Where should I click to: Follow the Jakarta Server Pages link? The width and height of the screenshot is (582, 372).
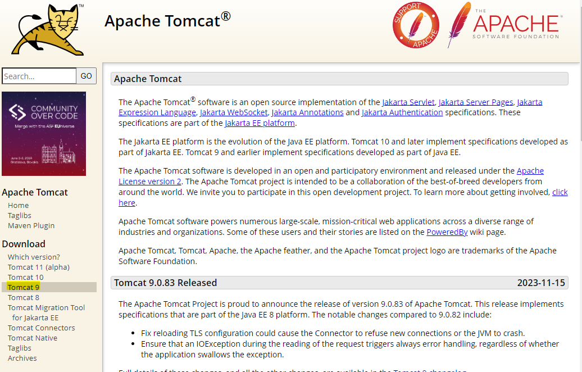476,102
